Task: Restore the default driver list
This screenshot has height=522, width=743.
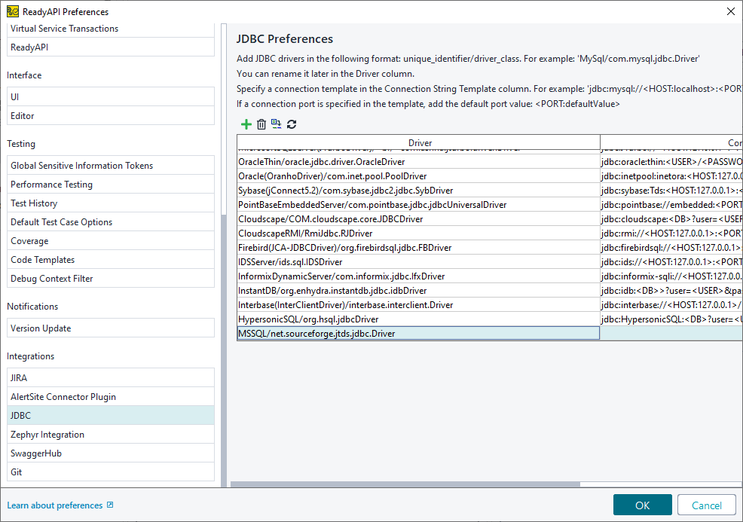Action: pyautogui.click(x=277, y=124)
